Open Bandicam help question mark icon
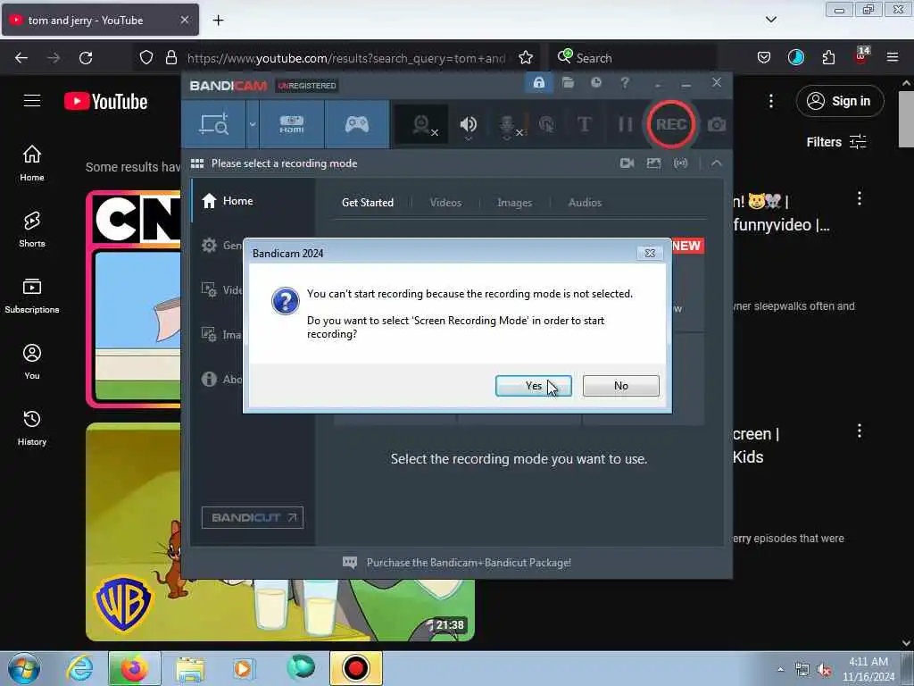Viewport: 914px width, 686px height. point(625,83)
